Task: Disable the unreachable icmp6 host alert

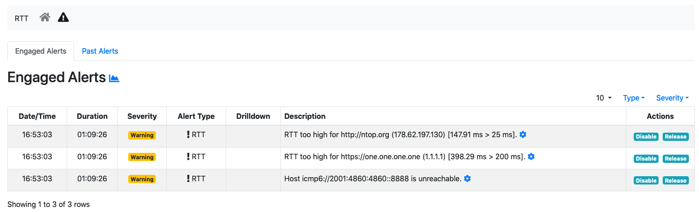Action: [646, 181]
